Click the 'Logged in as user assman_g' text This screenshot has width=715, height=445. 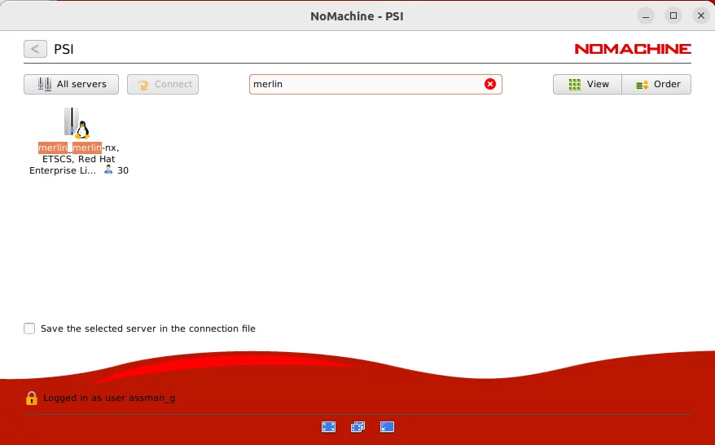click(x=109, y=399)
